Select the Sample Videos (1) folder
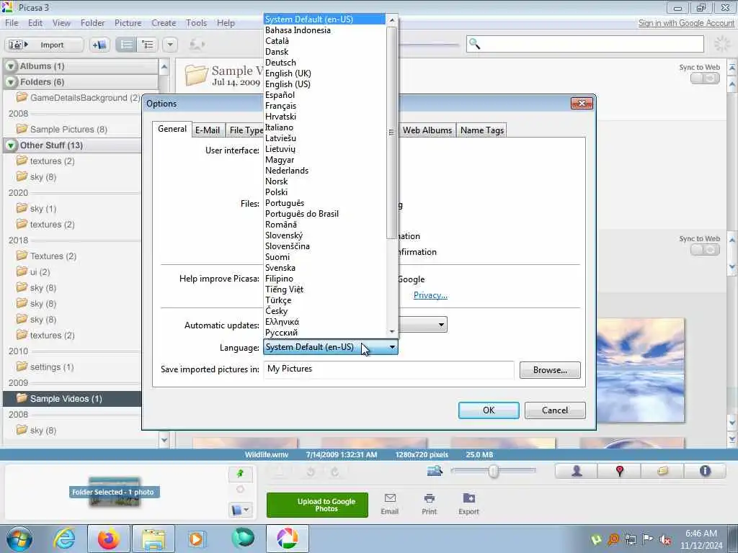 point(72,398)
